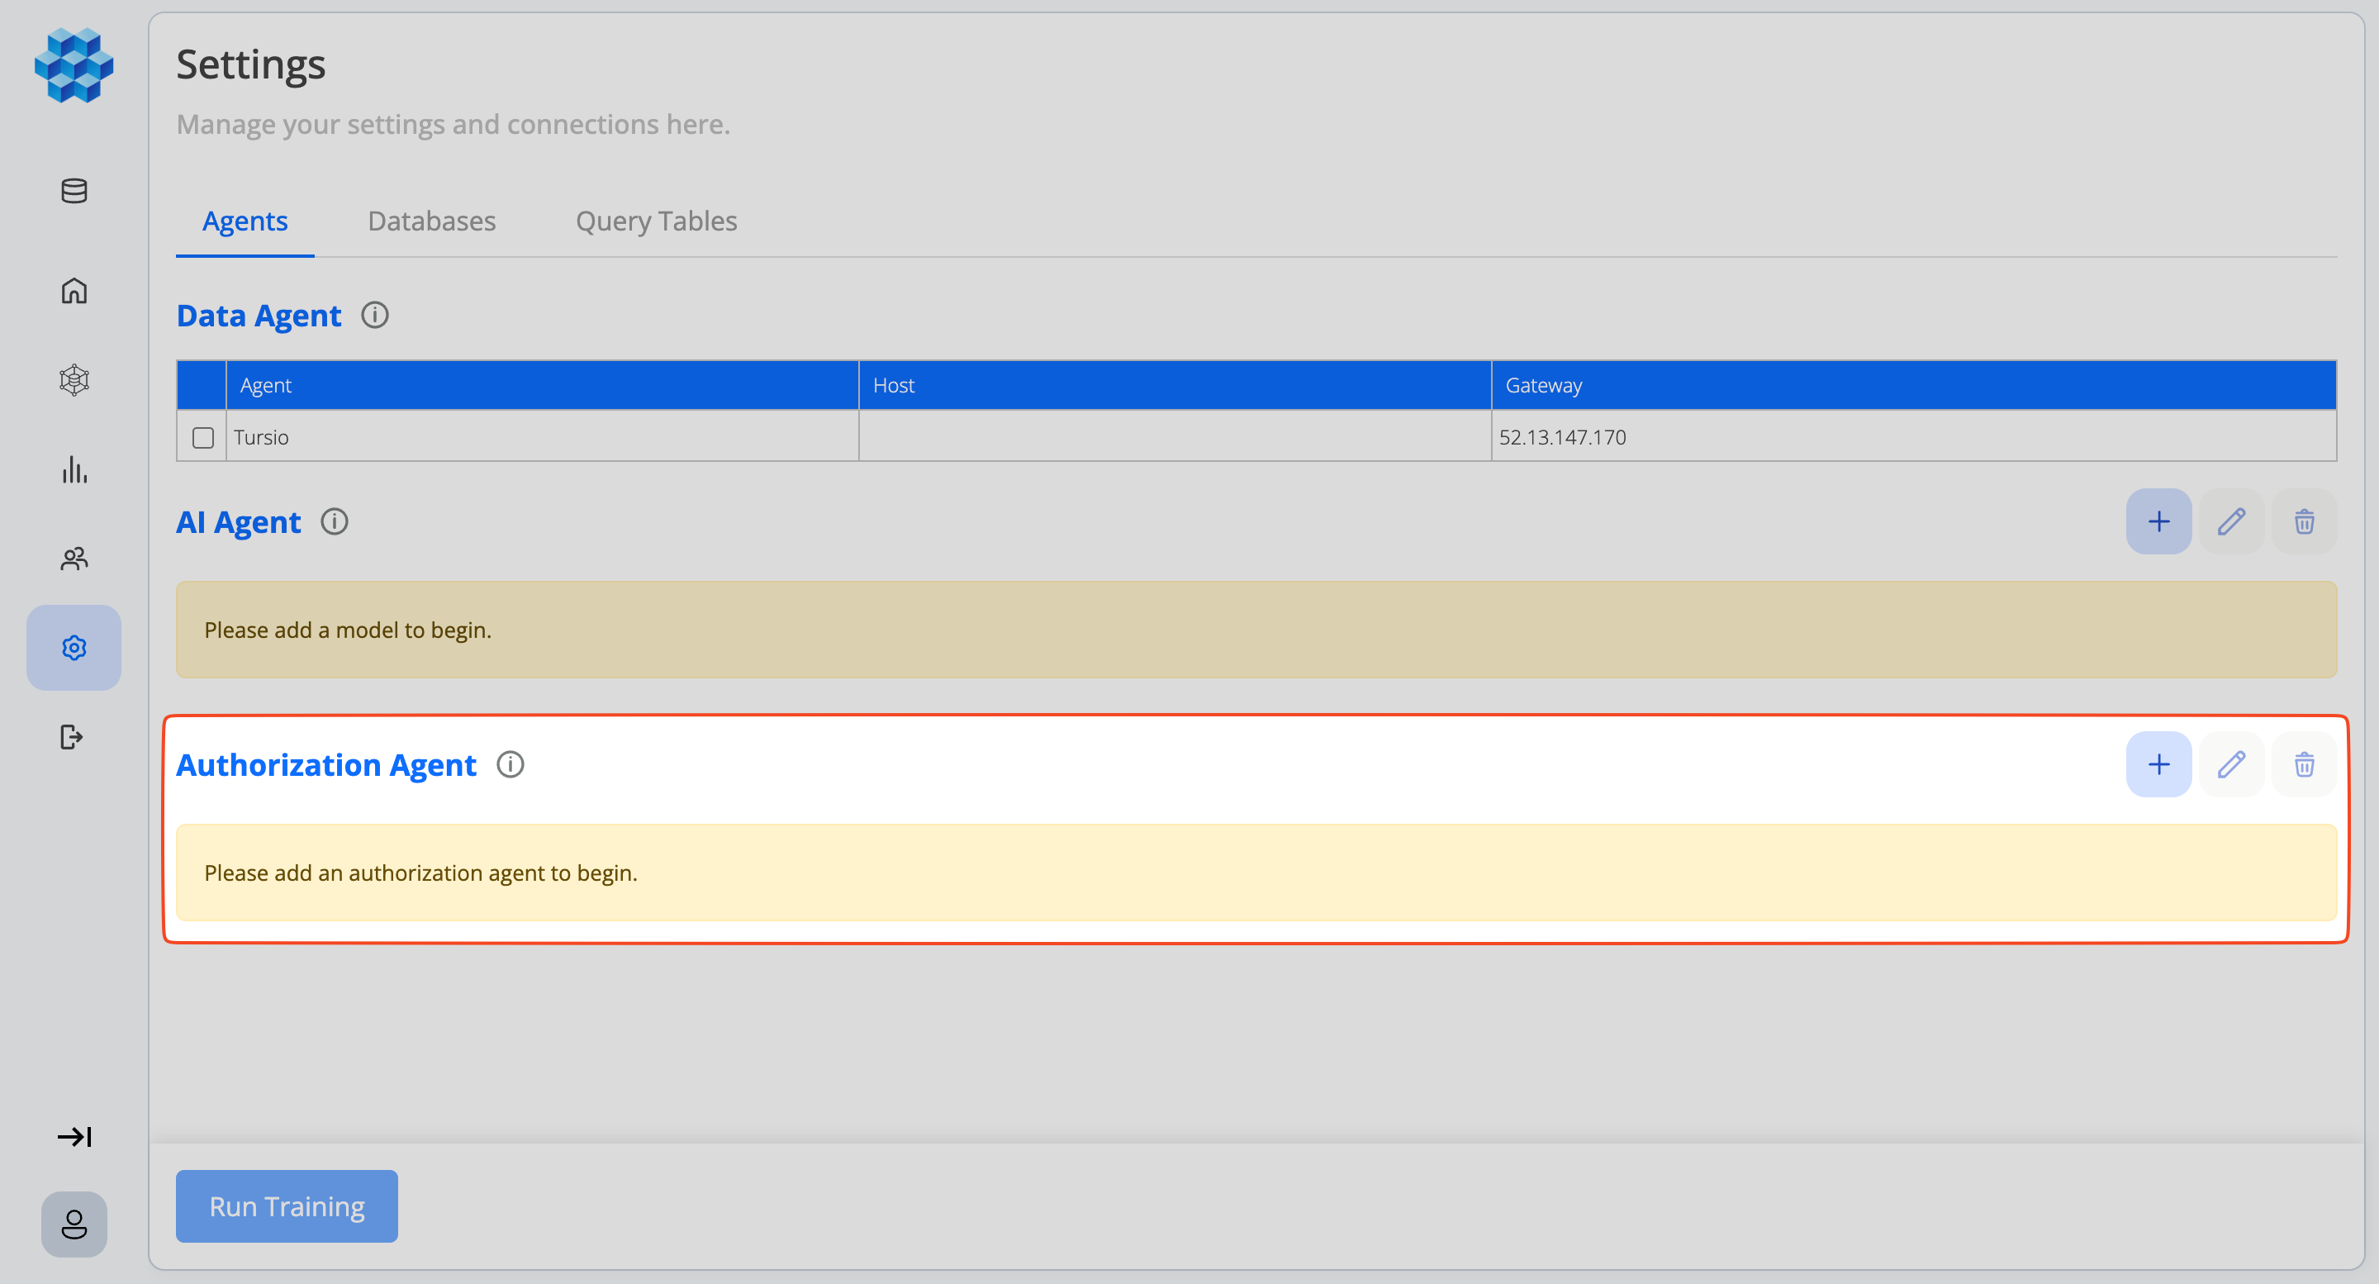Image resolution: width=2379 pixels, height=1284 pixels.
Task: Show info about Data Agent
Action: [x=374, y=315]
